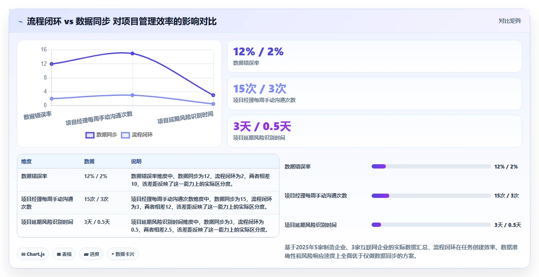This screenshot has height=277, width=539.
Task: Click the 流程闭环 chart point at 项目延期风险识别时间
Action: tap(213, 104)
